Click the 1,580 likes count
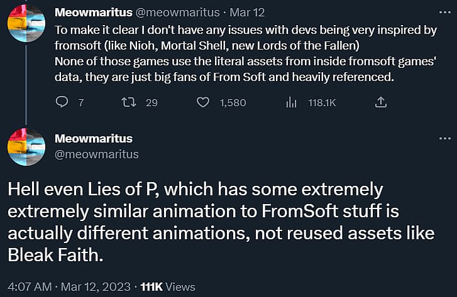Screen dimensions: 457x297 pos(233,102)
